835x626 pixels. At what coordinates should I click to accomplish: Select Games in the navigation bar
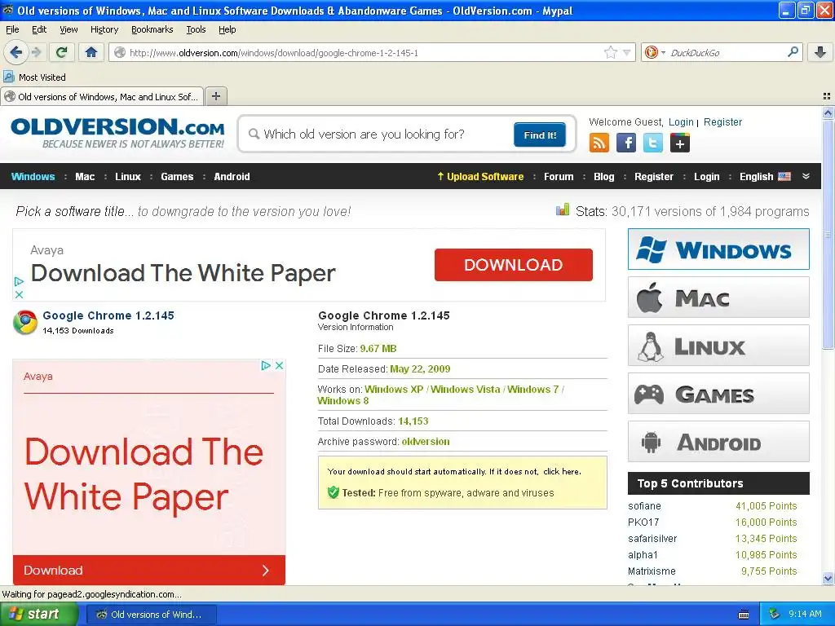pos(177,176)
